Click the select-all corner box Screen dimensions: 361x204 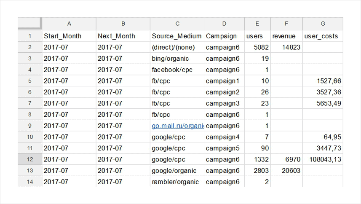pyautogui.click(x=30, y=24)
